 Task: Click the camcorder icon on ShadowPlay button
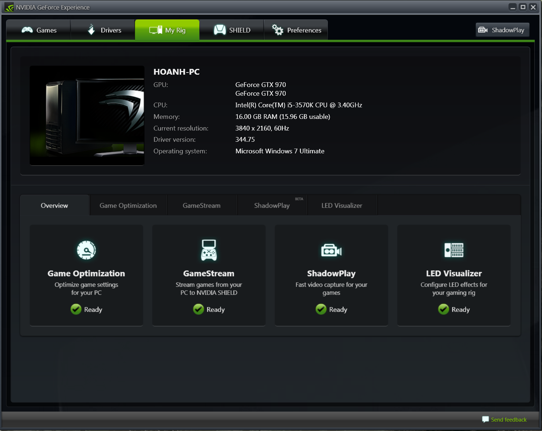(483, 30)
